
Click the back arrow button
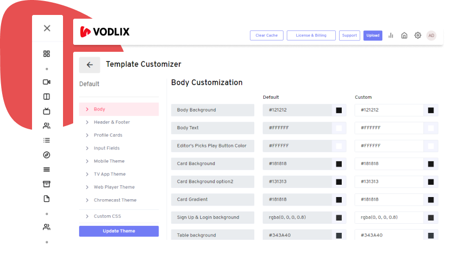point(89,65)
